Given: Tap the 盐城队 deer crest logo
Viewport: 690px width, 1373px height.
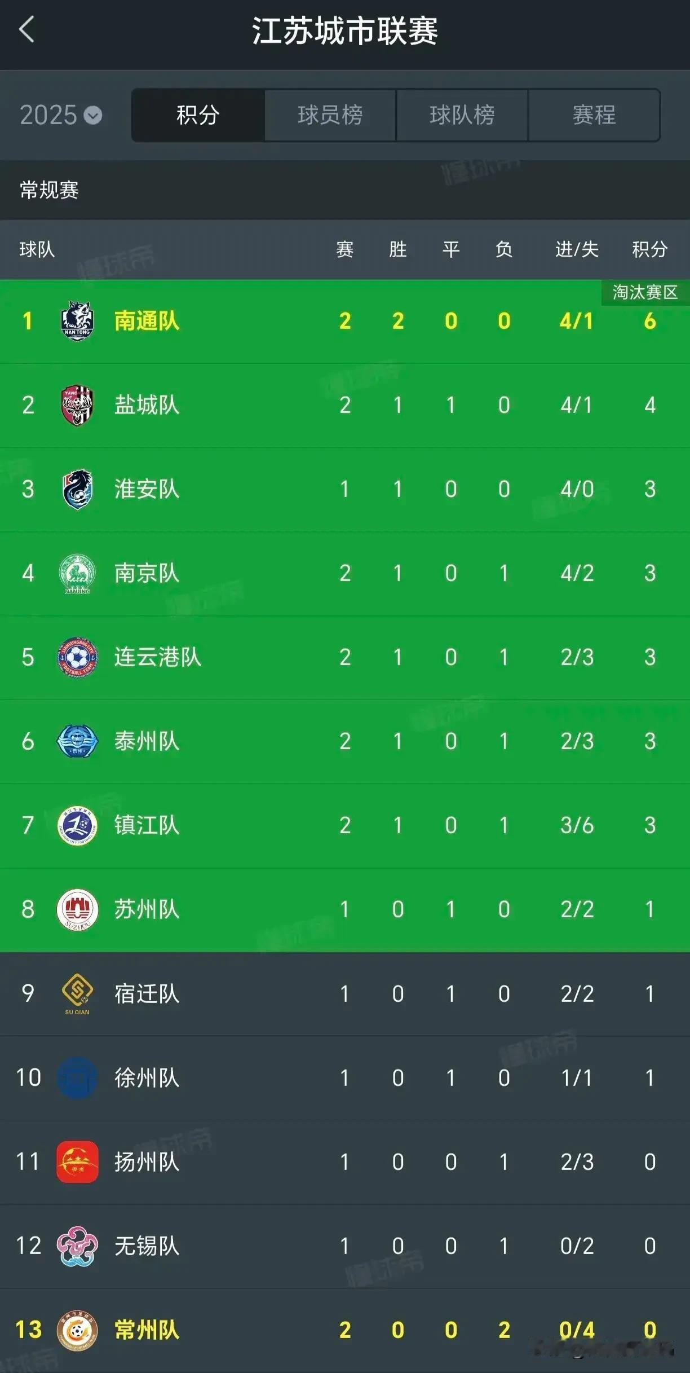Looking at the screenshot, I should pos(77,405).
